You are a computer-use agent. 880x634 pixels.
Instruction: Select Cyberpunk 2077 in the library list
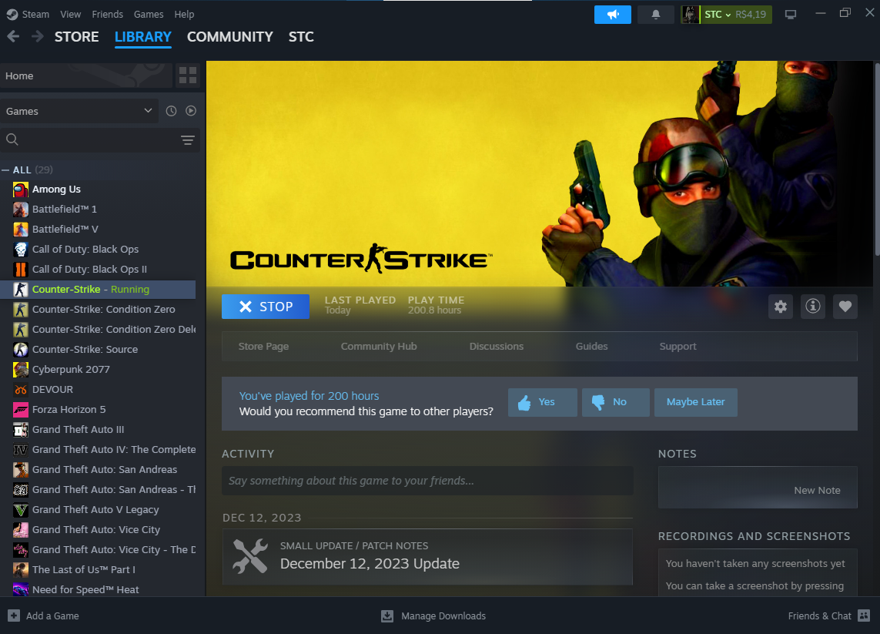tap(71, 369)
